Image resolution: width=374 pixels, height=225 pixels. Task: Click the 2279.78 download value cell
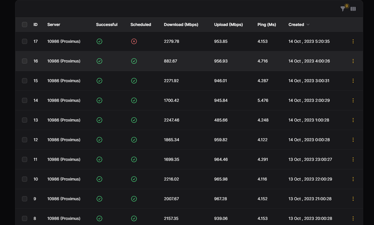click(x=171, y=41)
